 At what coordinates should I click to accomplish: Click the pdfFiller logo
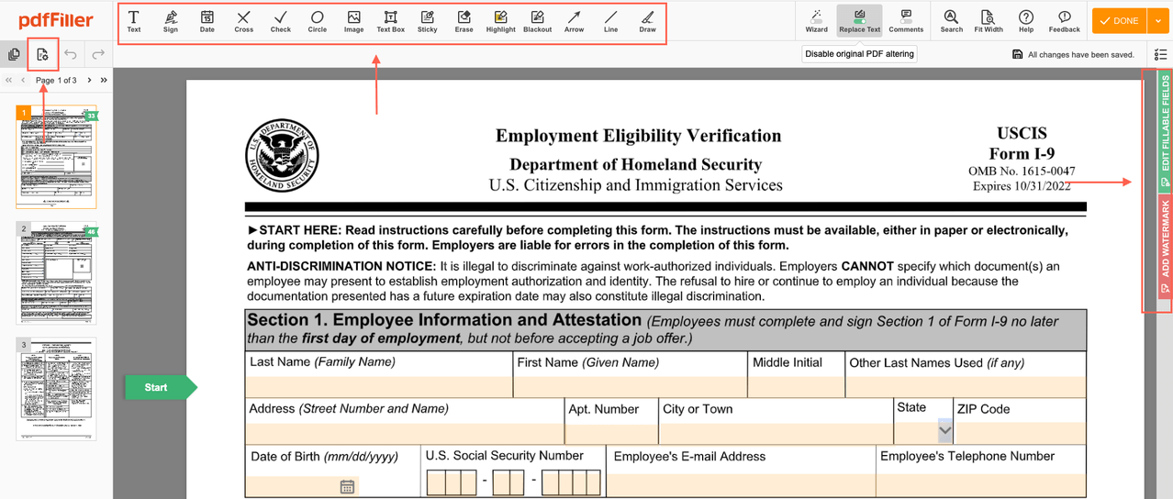[56, 20]
